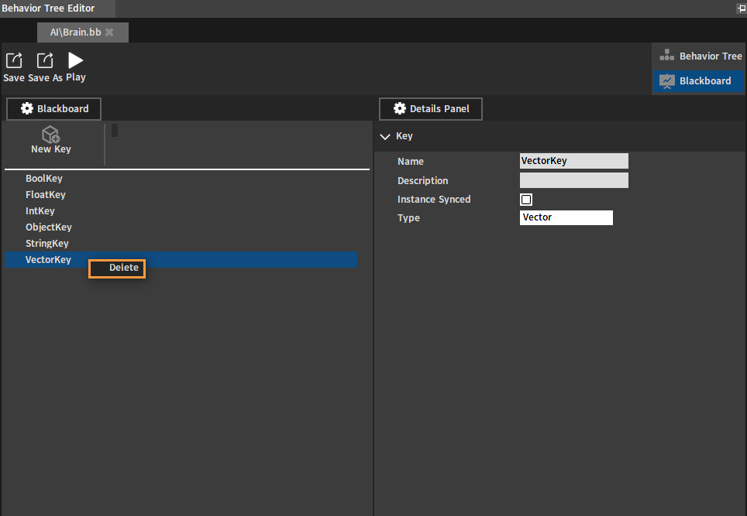Select FloatKey in the key list
Image resolution: width=747 pixels, height=516 pixels.
(x=181, y=194)
